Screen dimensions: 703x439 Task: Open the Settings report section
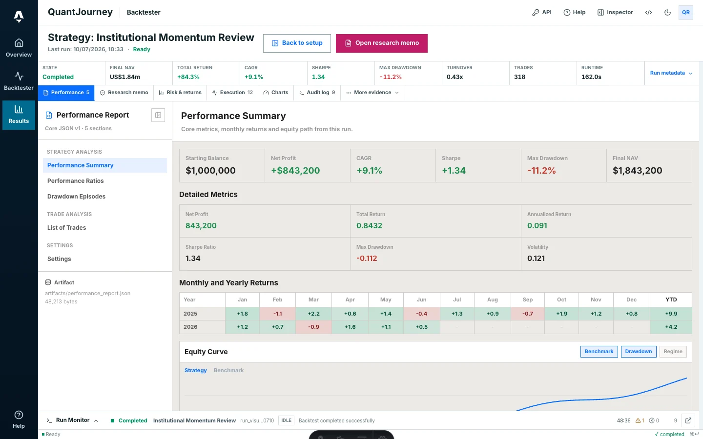tap(105, 259)
